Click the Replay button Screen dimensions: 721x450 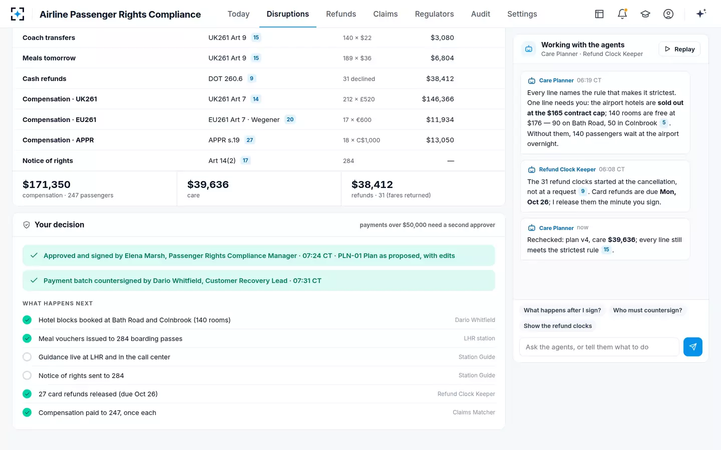679,49
